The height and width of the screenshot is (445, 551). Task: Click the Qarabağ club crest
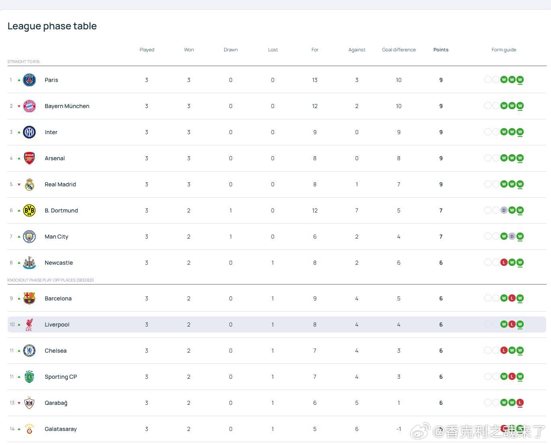pyautogui.click(x=29, y=403)
